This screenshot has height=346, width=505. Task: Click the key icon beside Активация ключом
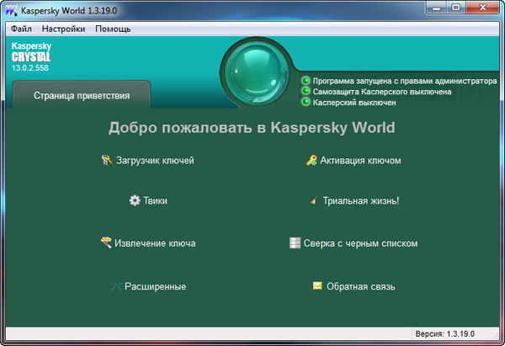coord(311,160)
